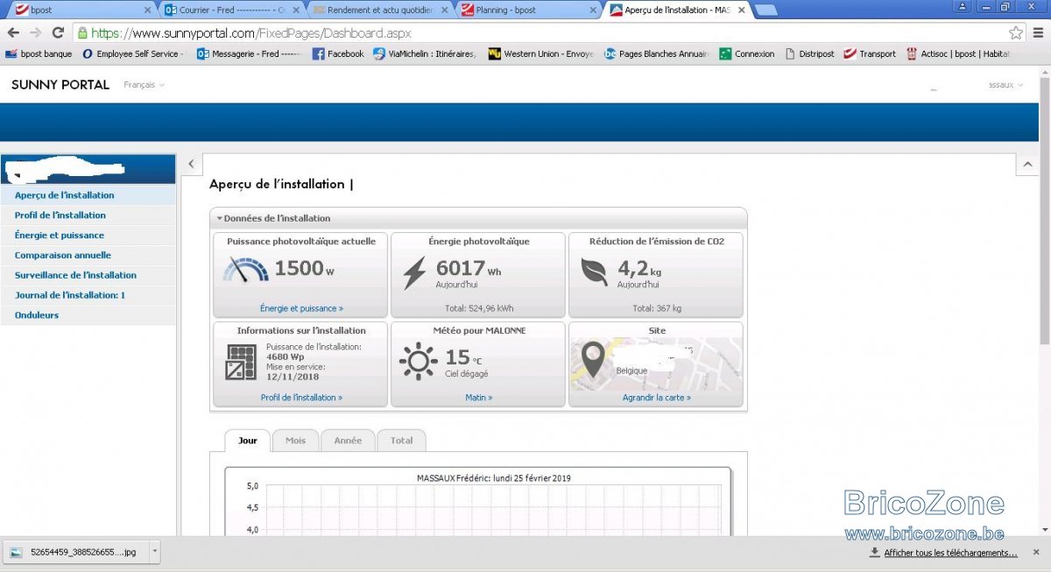The image size is (1051, 572).
Task: Click the solar panel installation info icon
Action: click(x=241, y=362)
